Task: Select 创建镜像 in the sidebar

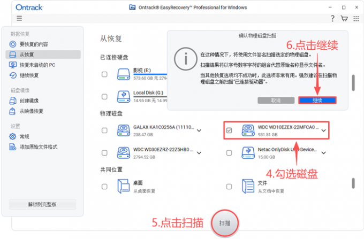Action: click(x=43, y=101)
